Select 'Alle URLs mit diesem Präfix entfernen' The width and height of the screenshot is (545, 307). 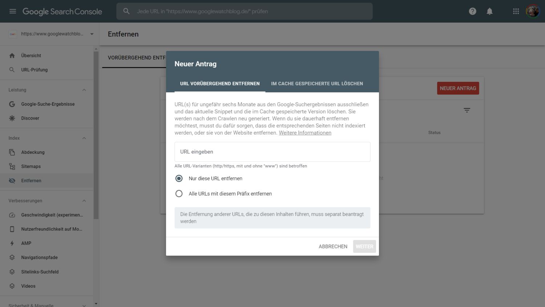(179, 194)
